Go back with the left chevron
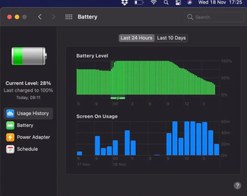Image resolution: width=247 pixels, height=196 pixels. [x=40, y=17]
